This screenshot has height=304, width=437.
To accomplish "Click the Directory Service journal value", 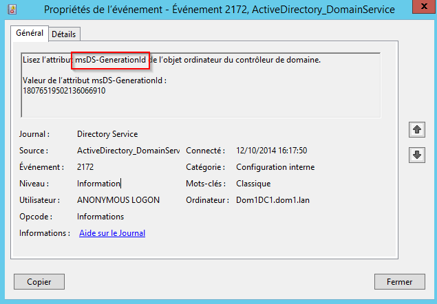I will [107, 134].
